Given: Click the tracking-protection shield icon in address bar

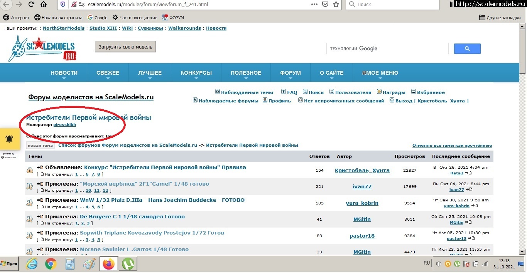Looking at the screenshot, I should [x=63, y=5].
